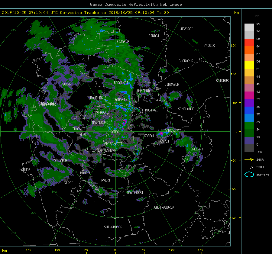Click the SIRSI city label
The height and width of the screenshot is (254, 272).
(68, 183)
